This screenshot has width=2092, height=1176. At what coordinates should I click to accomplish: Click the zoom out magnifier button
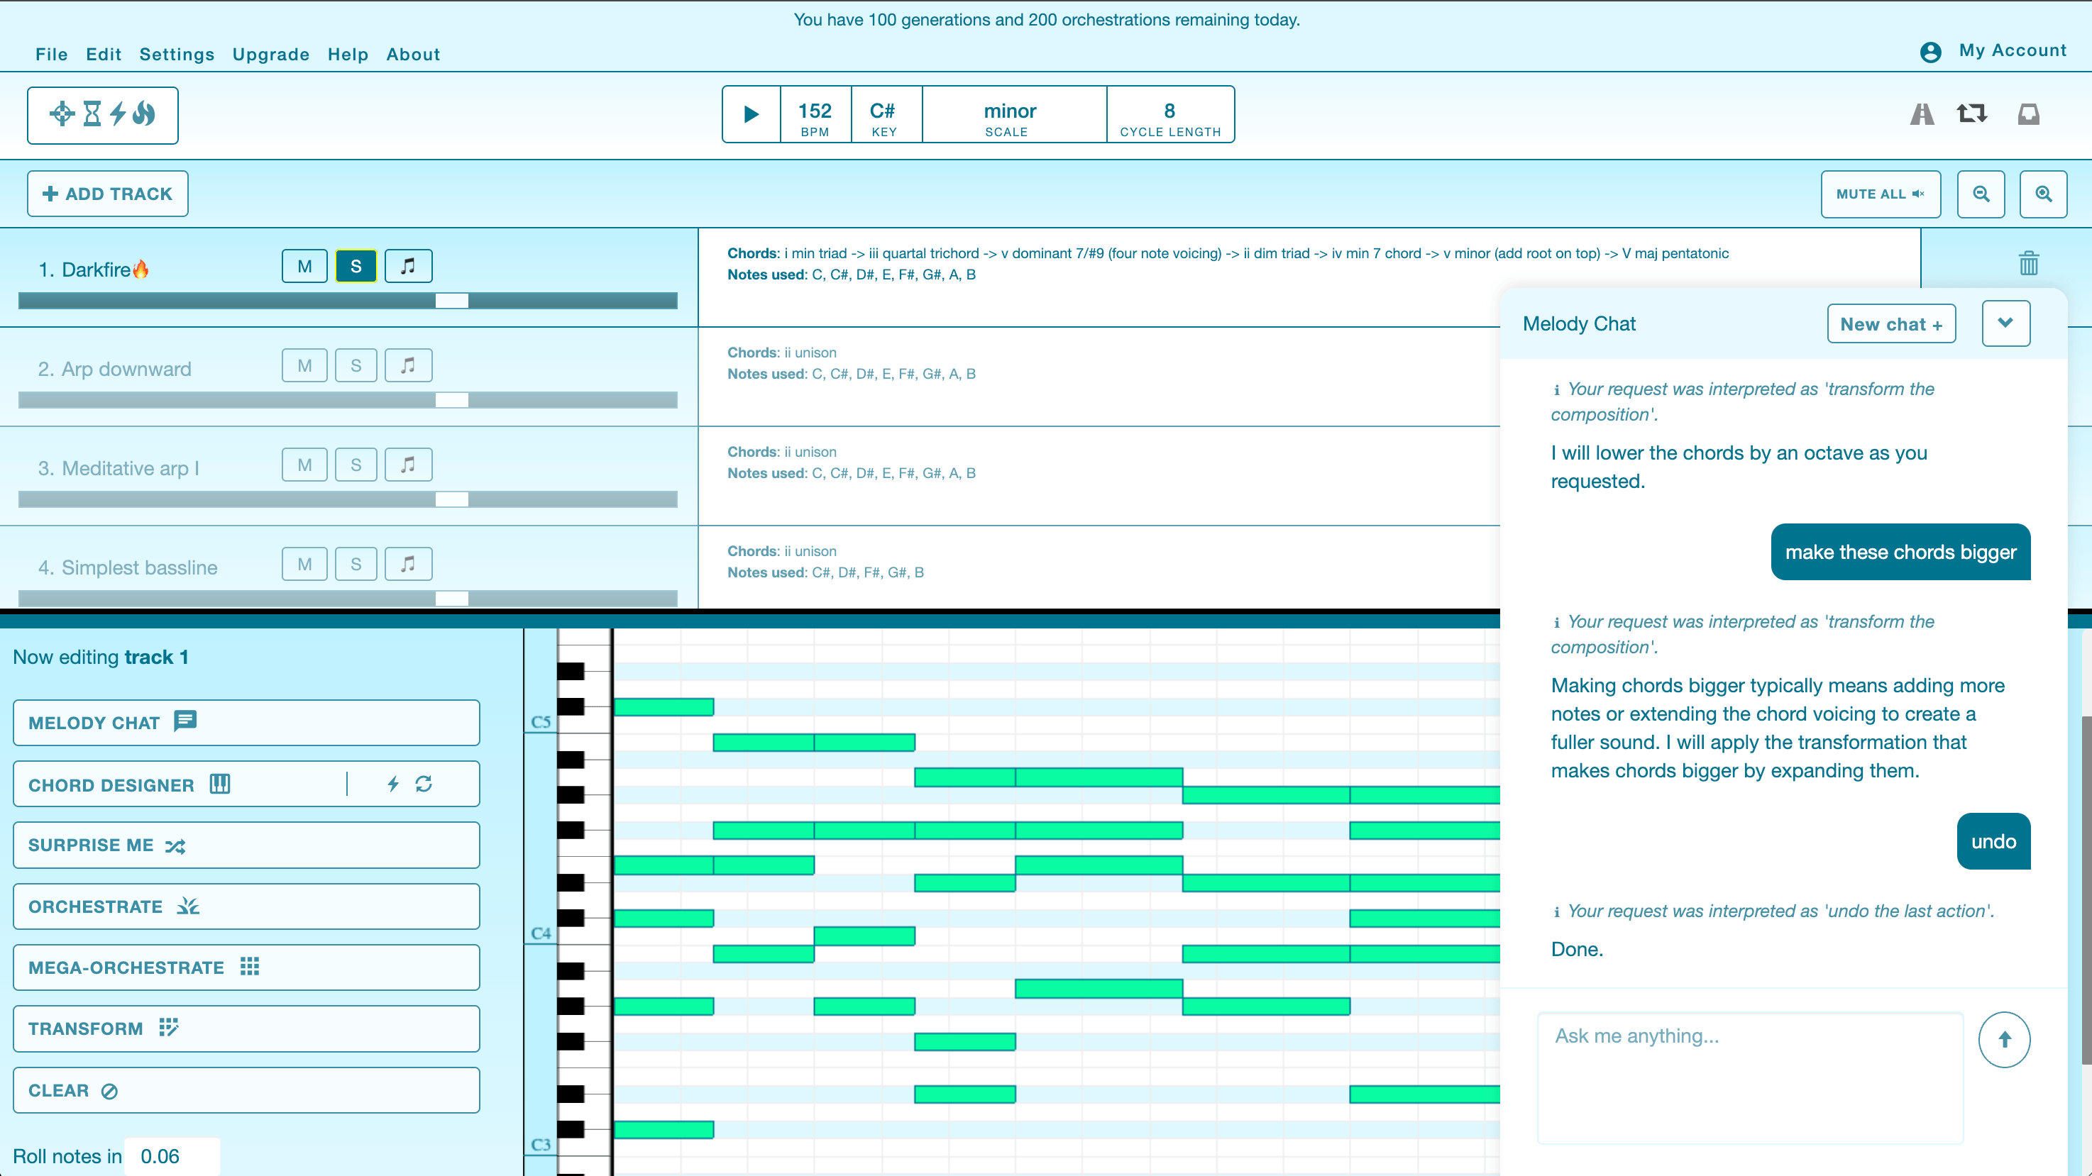click(1981, 194)
